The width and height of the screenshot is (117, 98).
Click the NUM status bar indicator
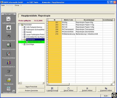click(x=106, y=96)
